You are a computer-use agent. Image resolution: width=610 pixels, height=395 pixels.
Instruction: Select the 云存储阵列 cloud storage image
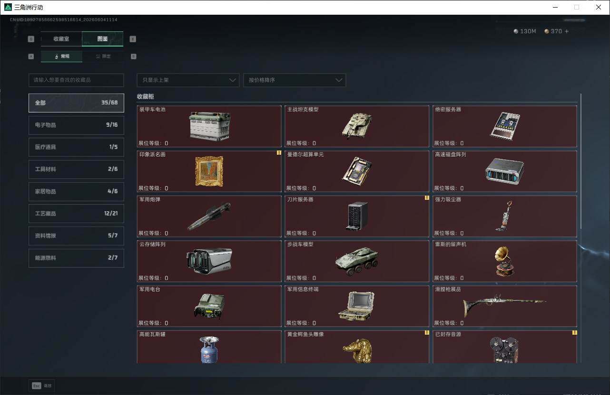click(x=209, y=261)
